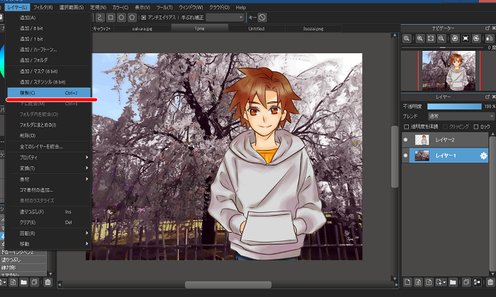Viewport: 496px width, 297px height.
Task: Open the gear settings for レイヤー1
Action: [483, 156]
